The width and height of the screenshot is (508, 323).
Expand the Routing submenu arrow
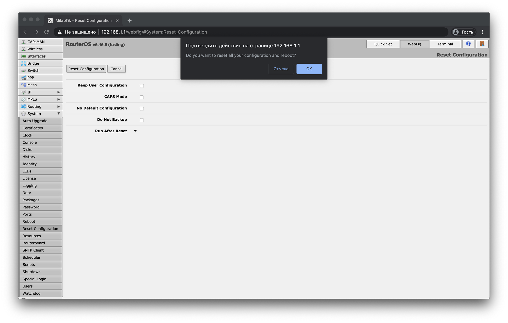click(x=58, y=106)
